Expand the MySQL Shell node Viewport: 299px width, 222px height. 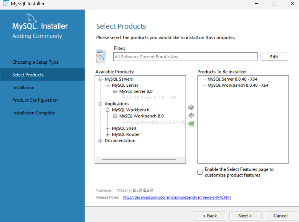click(x=107, y=128)
